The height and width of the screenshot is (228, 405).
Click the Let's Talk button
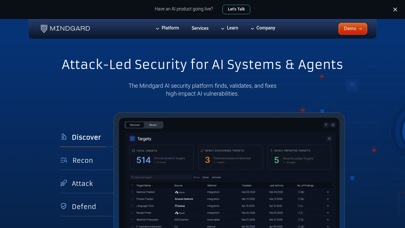pos(236,9)
